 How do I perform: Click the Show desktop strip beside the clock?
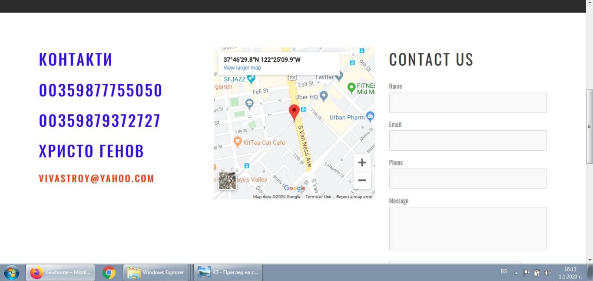coord(590,273)
